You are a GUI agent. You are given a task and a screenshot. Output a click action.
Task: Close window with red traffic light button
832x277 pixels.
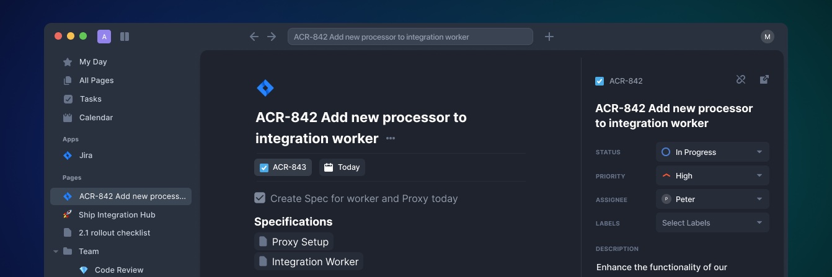click(x=58, y=37)
